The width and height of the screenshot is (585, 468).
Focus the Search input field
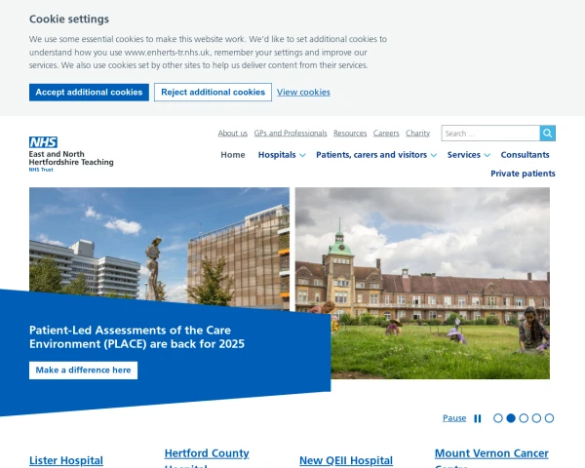click(x=490, y=134)
